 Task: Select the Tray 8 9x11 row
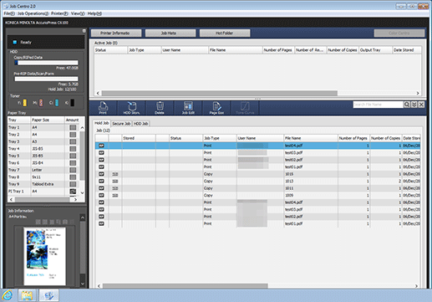point(43,177)
